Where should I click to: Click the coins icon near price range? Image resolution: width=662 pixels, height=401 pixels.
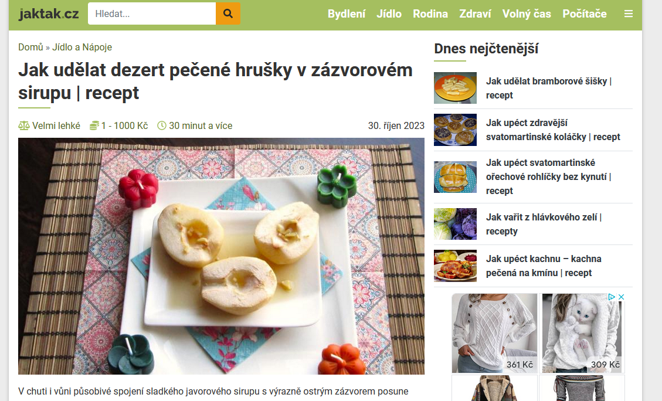94,126
